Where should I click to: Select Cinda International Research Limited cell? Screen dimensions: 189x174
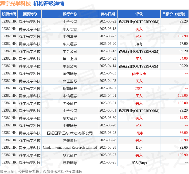[x=70, y=148]
